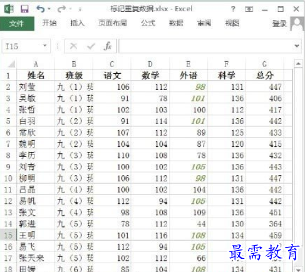Redo the last undone action
This screenshot has height=272, width=305.
(x=62, y=9)
